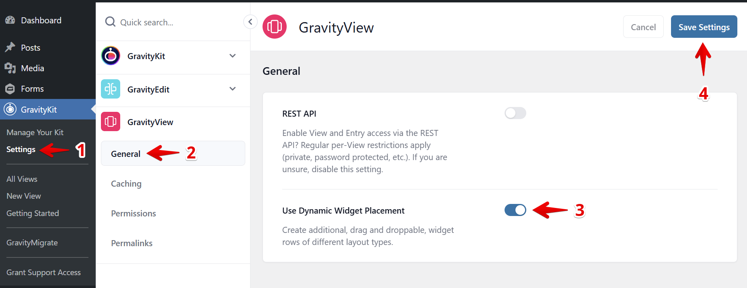
Task: Click the GravityKit logo in admin menu
Action: [10, 109]
